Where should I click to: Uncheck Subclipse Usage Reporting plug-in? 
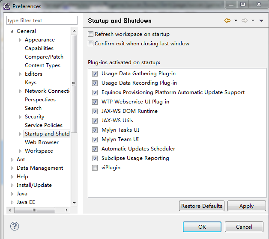[x=95, y=159]
